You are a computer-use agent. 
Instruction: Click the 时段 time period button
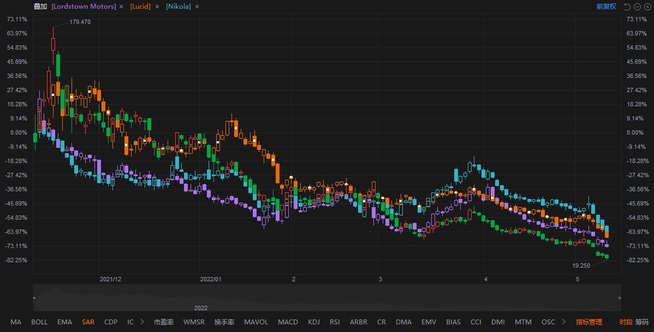click(x=626, y=322)
